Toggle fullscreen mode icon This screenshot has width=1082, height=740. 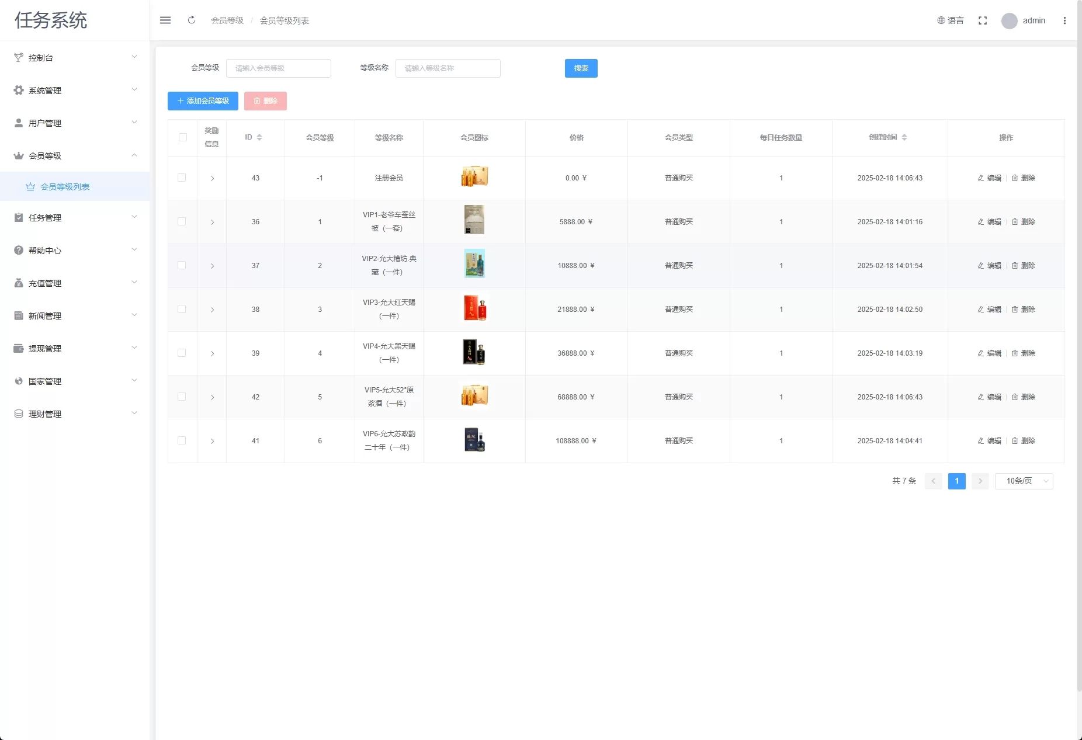983,20
